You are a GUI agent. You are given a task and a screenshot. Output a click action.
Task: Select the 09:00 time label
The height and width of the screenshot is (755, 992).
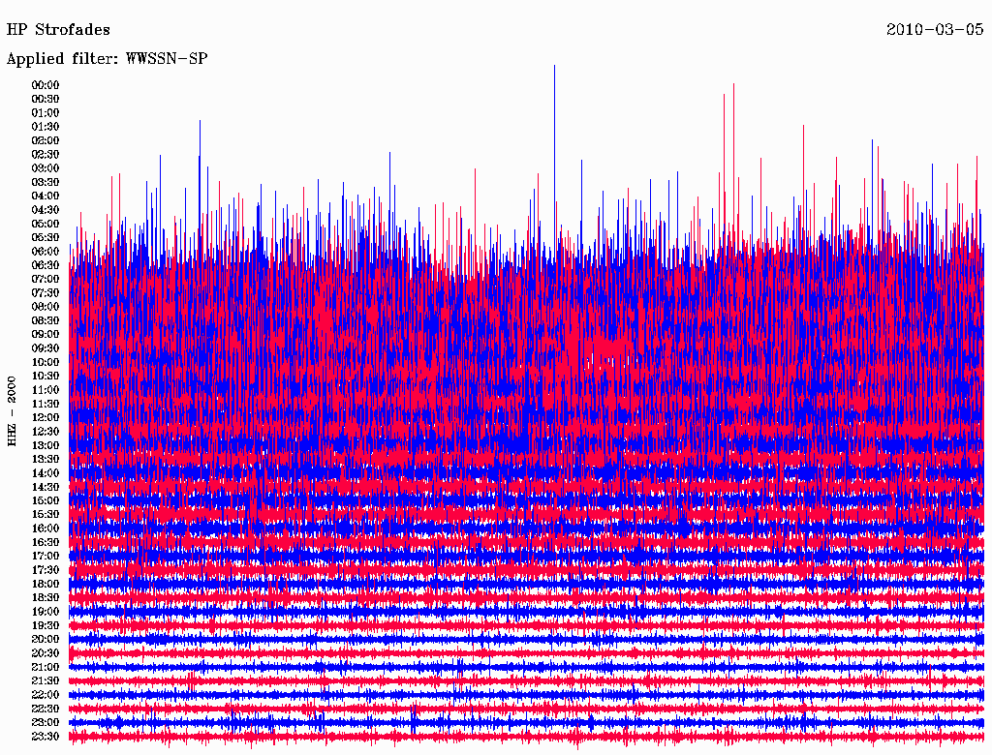[x=46, y=335]
